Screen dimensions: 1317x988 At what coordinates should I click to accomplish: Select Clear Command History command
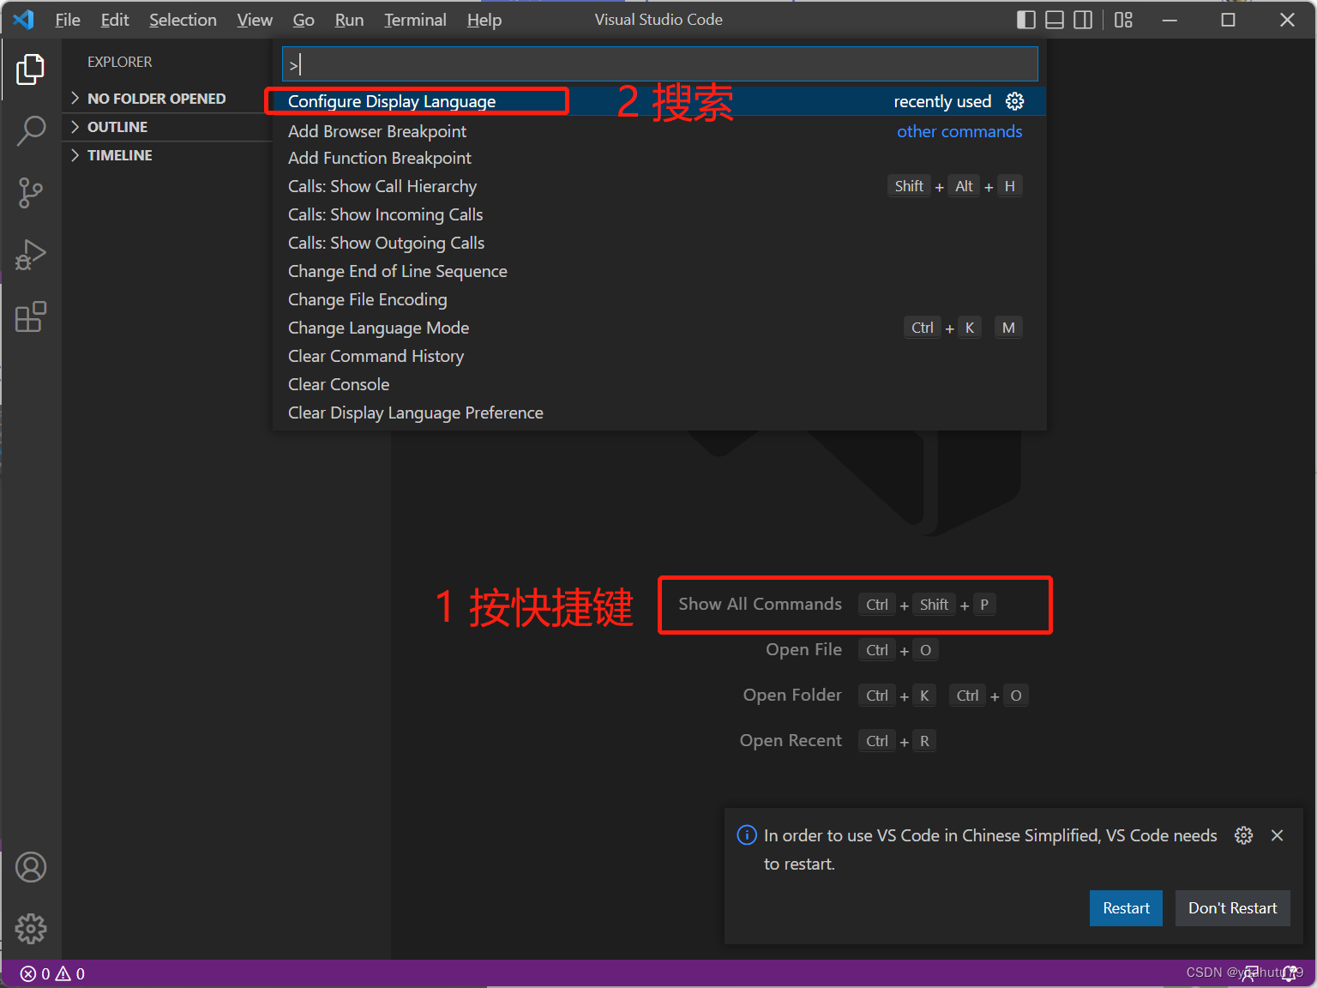point(659,356)
